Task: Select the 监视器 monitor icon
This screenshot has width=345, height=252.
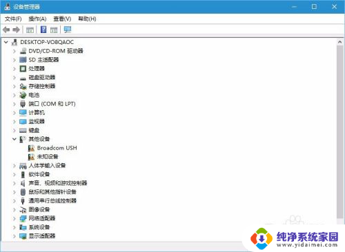Action: click(x=23, y=121)
